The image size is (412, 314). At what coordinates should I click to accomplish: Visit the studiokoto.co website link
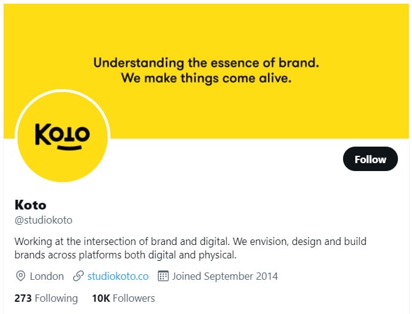118,276
